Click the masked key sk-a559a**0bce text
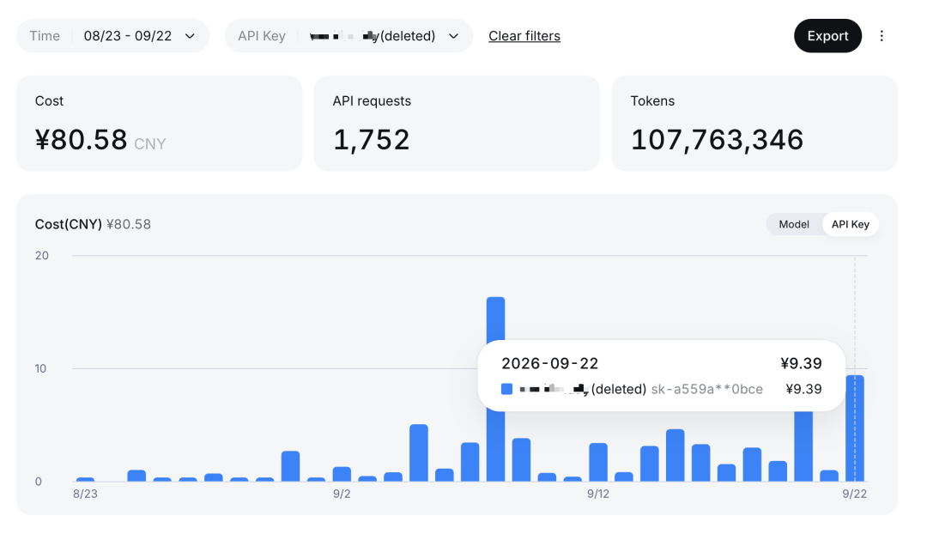 pyautogui.click(x=706, y=389)
